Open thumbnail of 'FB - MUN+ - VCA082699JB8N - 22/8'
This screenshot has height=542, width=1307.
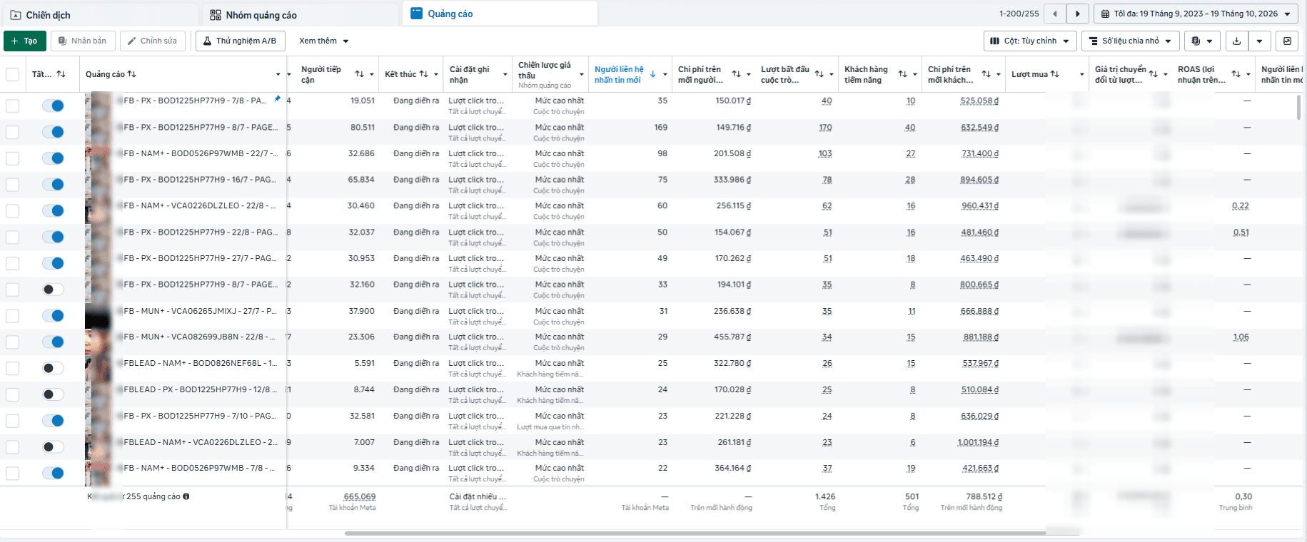99,342
